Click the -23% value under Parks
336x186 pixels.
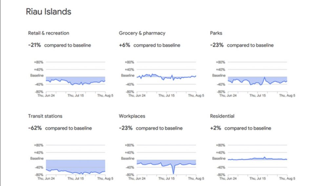(217, 45)
